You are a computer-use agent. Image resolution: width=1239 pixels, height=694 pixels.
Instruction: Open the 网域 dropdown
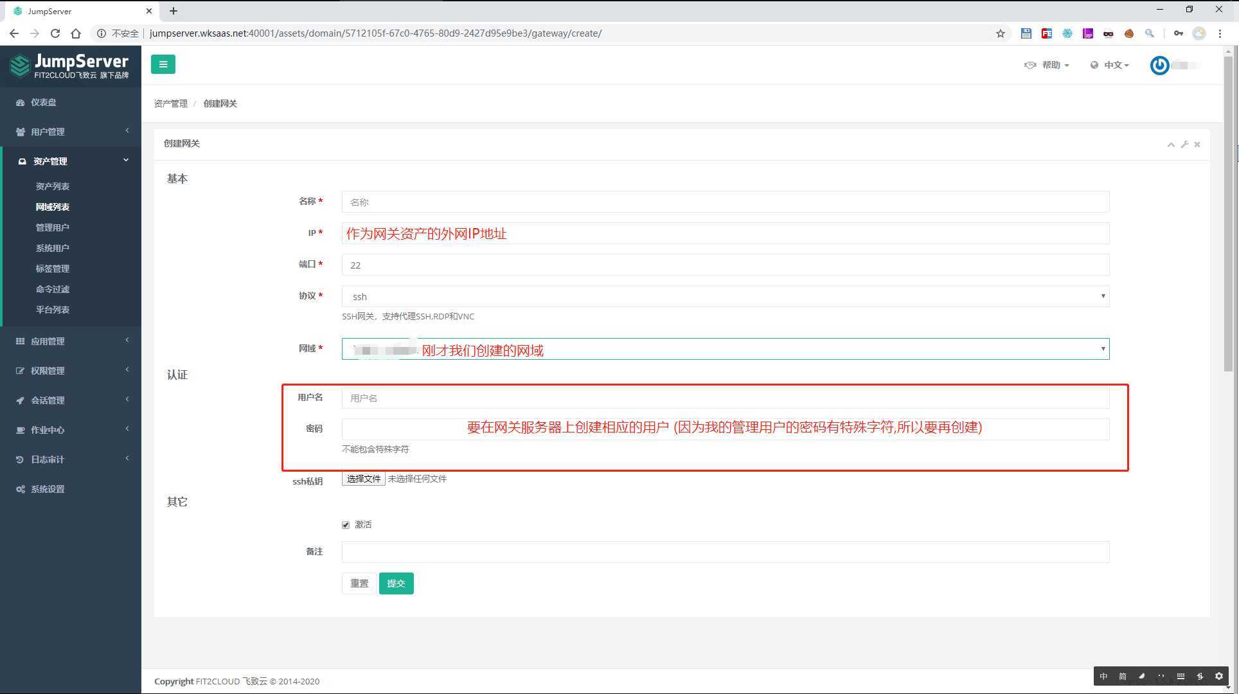[x=726, y=349]
